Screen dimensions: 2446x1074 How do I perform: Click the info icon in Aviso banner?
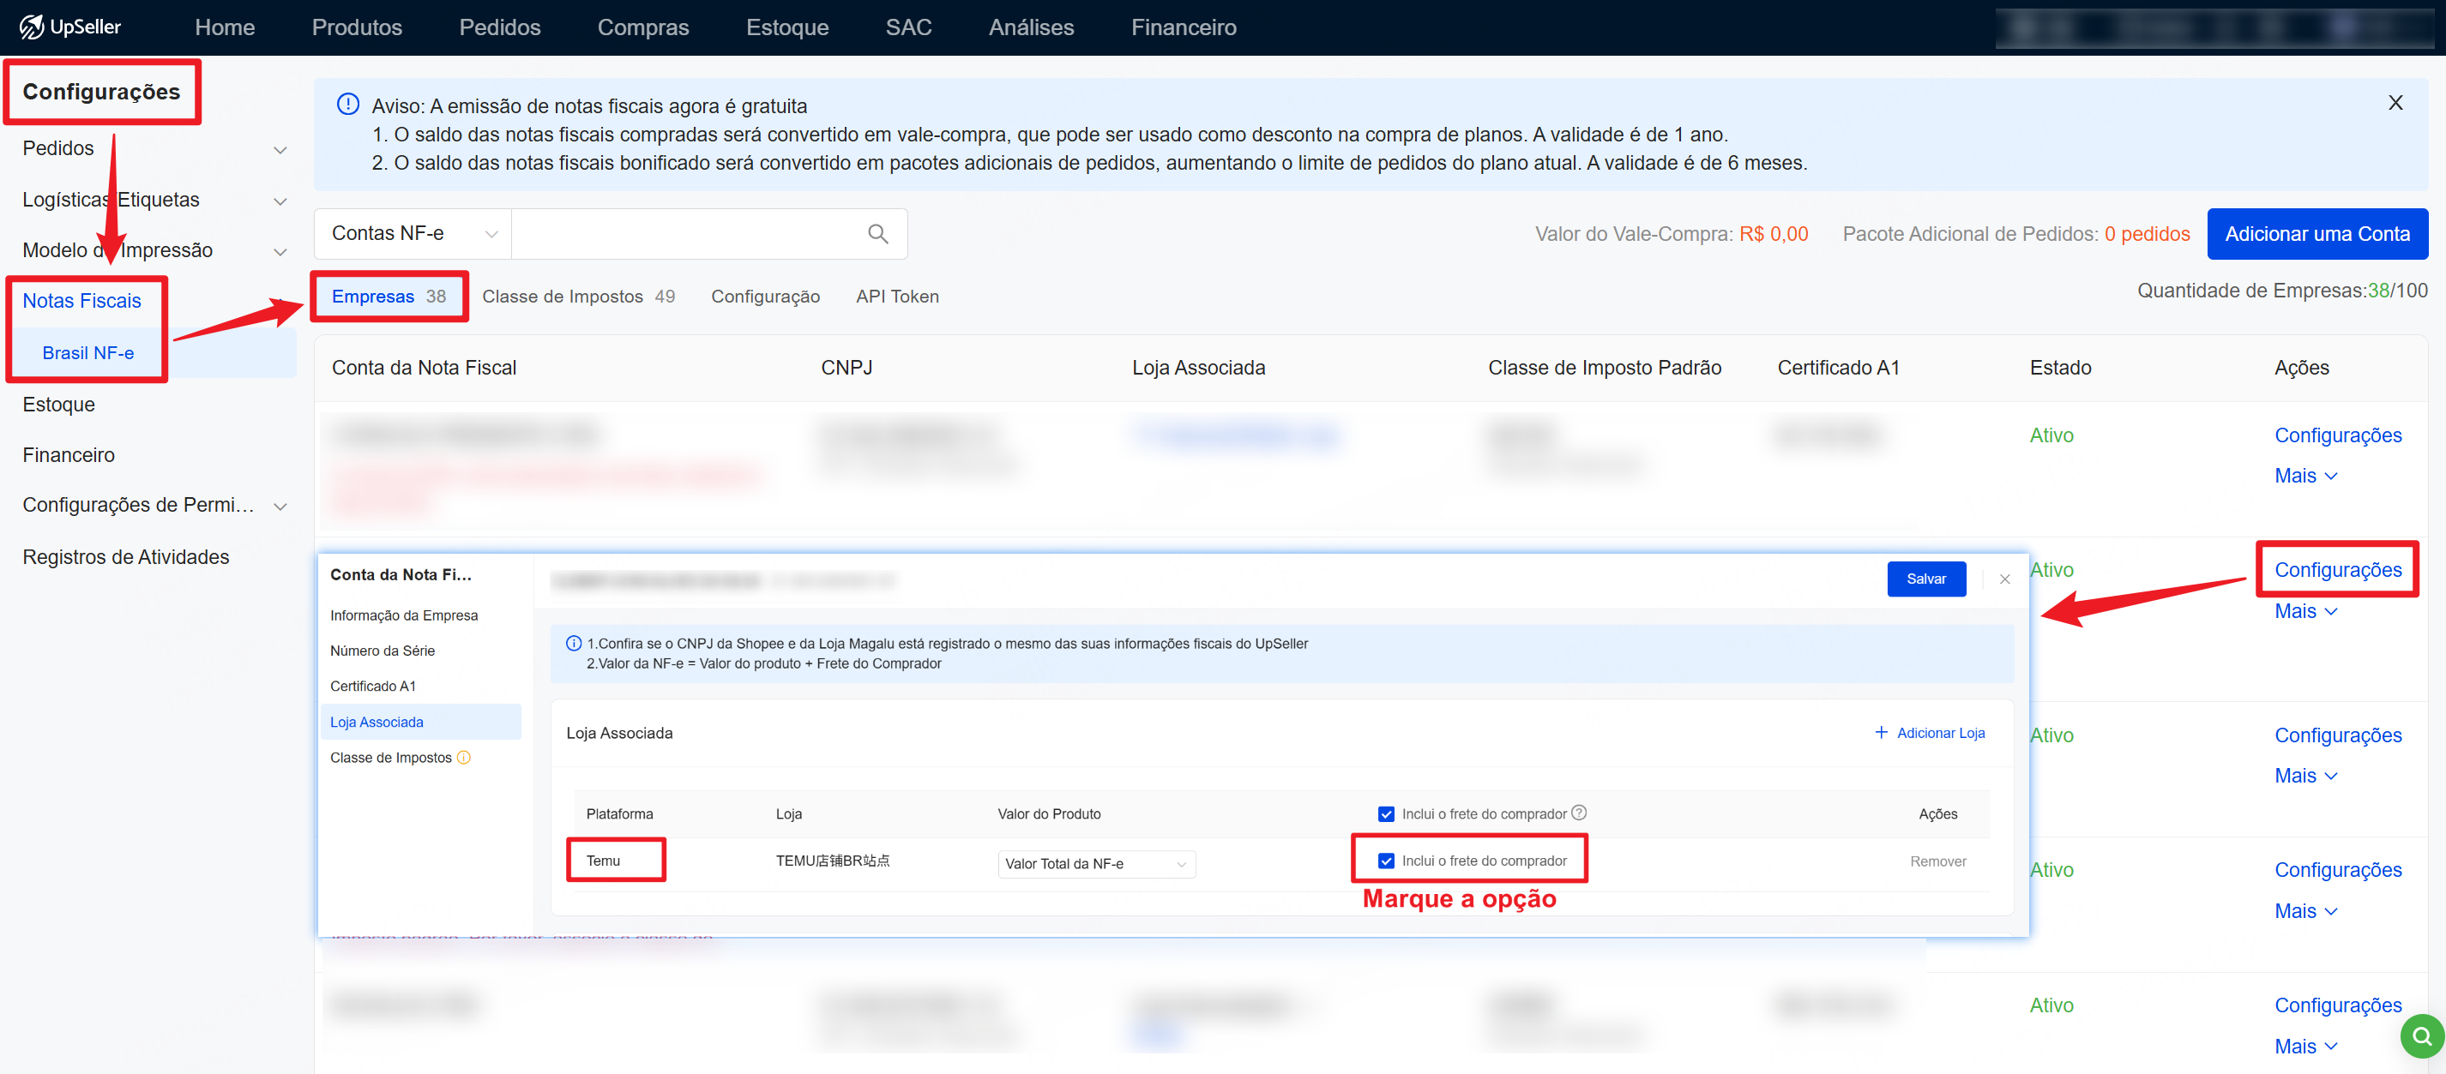pos(348,105)
